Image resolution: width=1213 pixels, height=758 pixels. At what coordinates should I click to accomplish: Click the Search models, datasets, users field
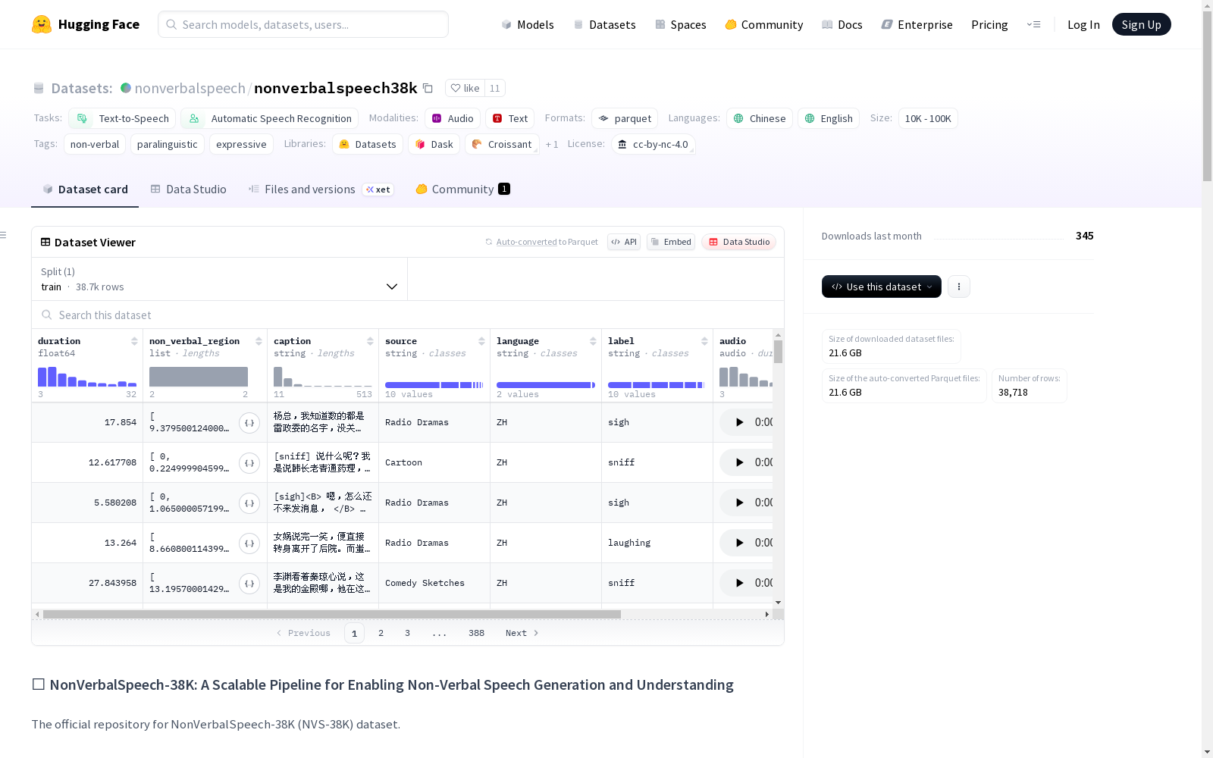pyautogui.click(x=303, y=24)
